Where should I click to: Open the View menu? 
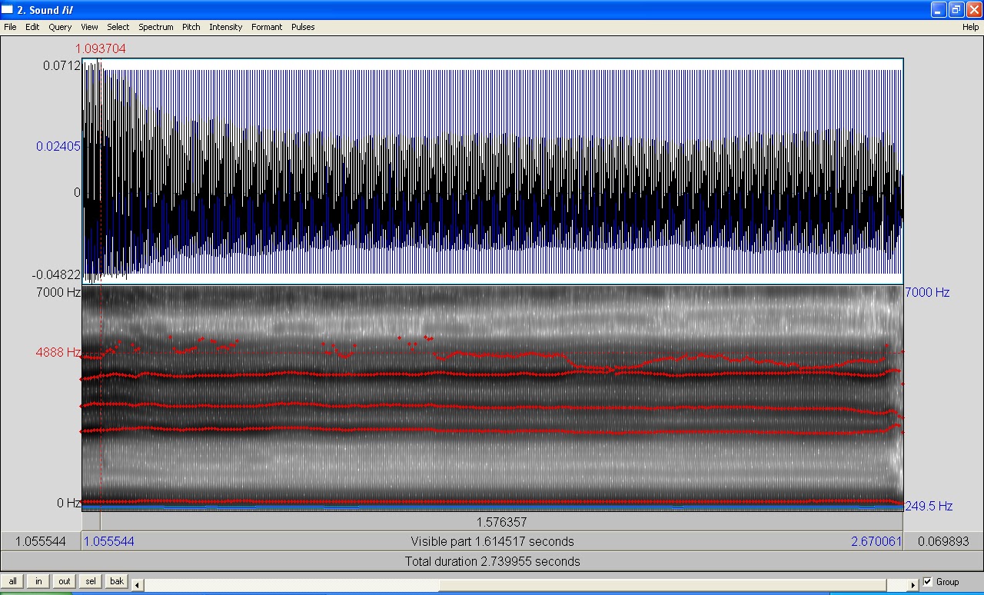point(89,27)
